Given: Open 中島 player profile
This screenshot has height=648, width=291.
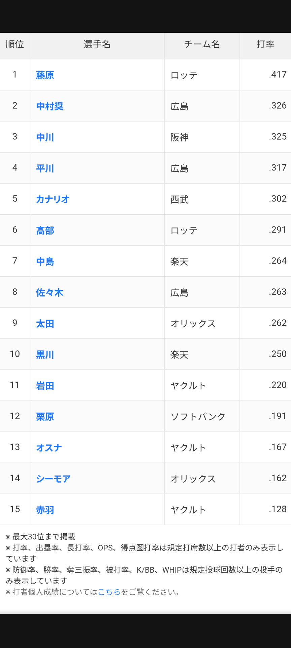Looking at the screenshot, I should [x=45, y=261].
